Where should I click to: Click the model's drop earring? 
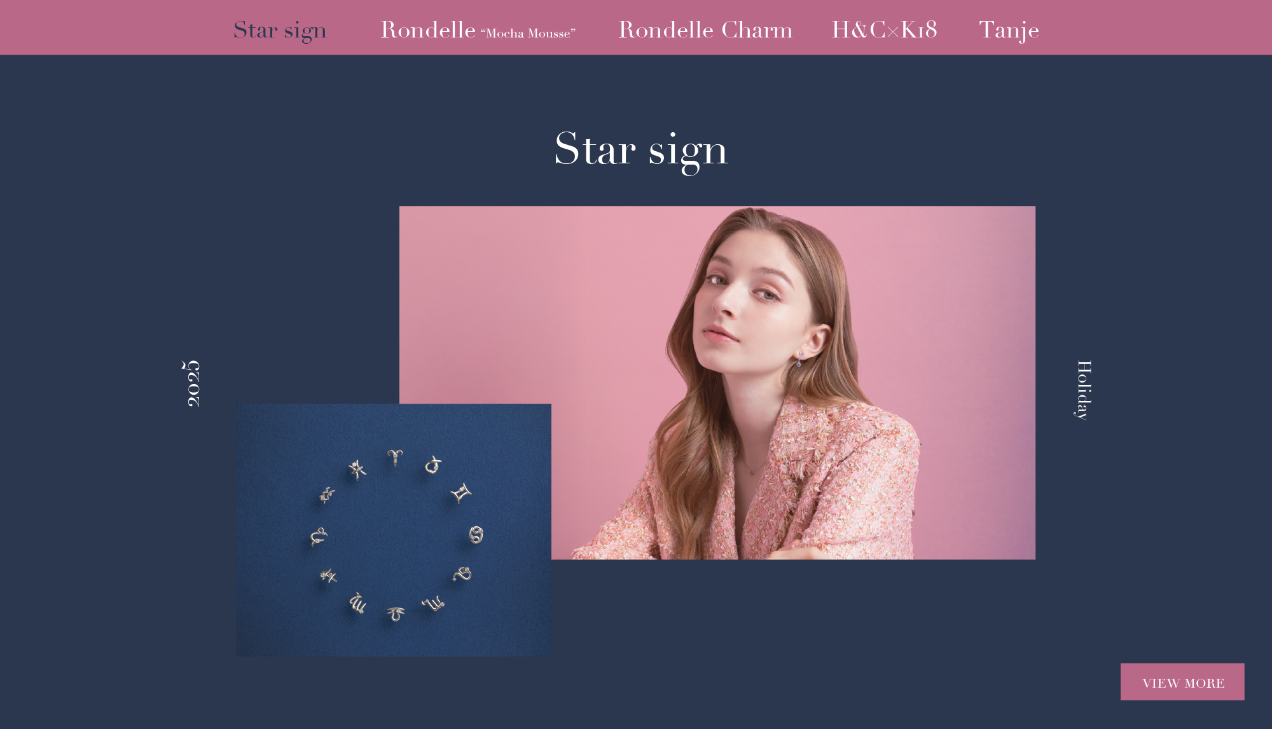(x=799, y=360)
